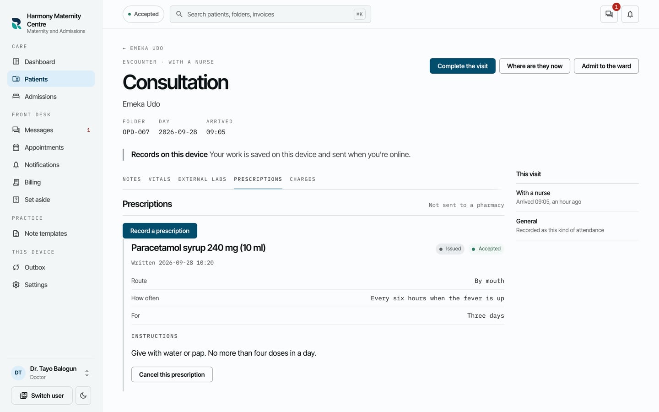The width and height of the screenshot is (659, 412).
Task: Click the Accepted badge on the prescription
Action: pos(486,249)
